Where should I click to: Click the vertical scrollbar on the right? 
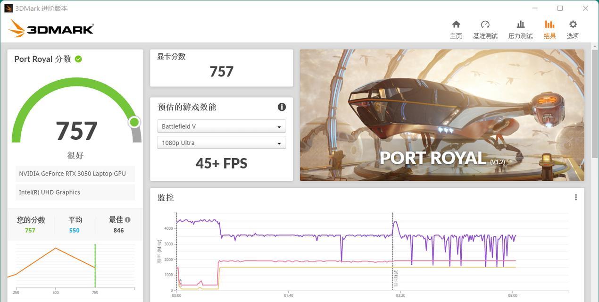pos(594,103)
